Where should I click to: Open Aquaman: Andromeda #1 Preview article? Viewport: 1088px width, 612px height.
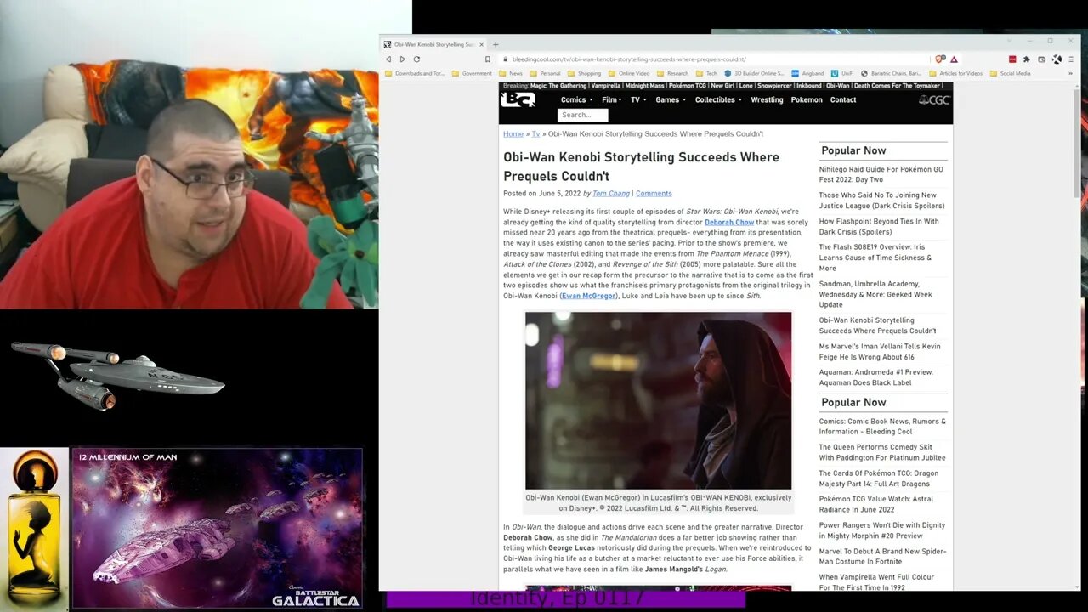click(x=875, y=377)
